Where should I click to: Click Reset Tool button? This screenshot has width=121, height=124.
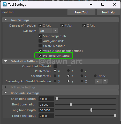click(81, 12)
